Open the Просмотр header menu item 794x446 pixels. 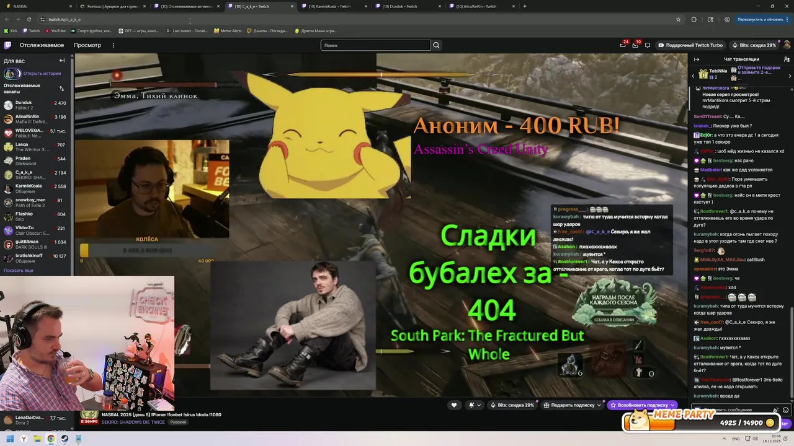pyautogui.click(x=87, y=45)
